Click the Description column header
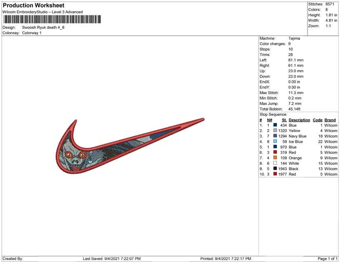Image resolution: width=340 pixels, height=262 pixels. click(x=299, y=120)
